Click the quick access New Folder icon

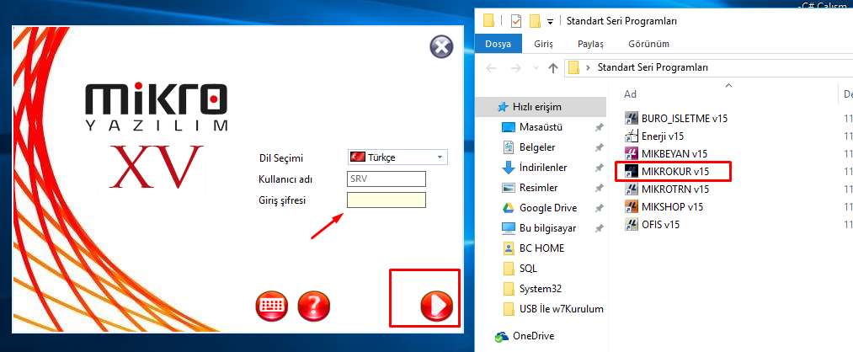[535, 21]
